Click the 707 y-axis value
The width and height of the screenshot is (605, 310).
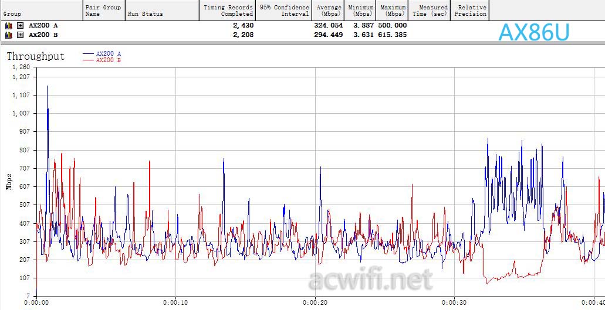25,168
